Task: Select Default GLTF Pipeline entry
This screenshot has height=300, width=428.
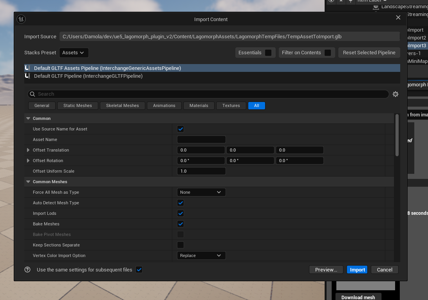Action: pos(88,76)
